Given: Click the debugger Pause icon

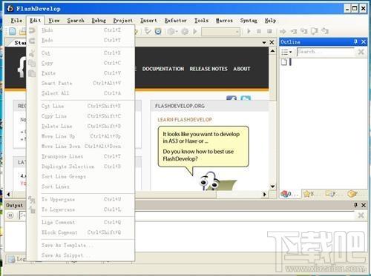Looking at the screenshot, I should click(x=259, y=31).
